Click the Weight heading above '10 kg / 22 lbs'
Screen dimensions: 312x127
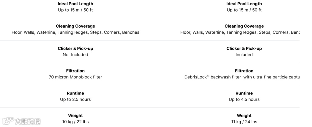(75, 116)
